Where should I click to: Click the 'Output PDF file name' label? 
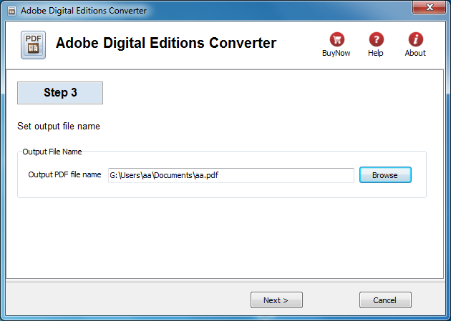click(x=64, y=174)
